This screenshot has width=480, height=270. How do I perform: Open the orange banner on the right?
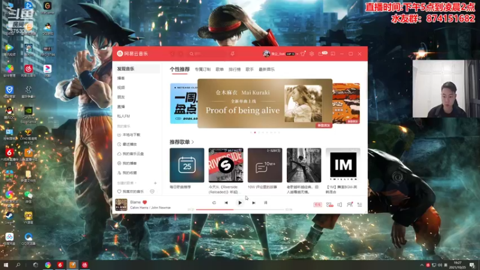[x=346, y=103]
